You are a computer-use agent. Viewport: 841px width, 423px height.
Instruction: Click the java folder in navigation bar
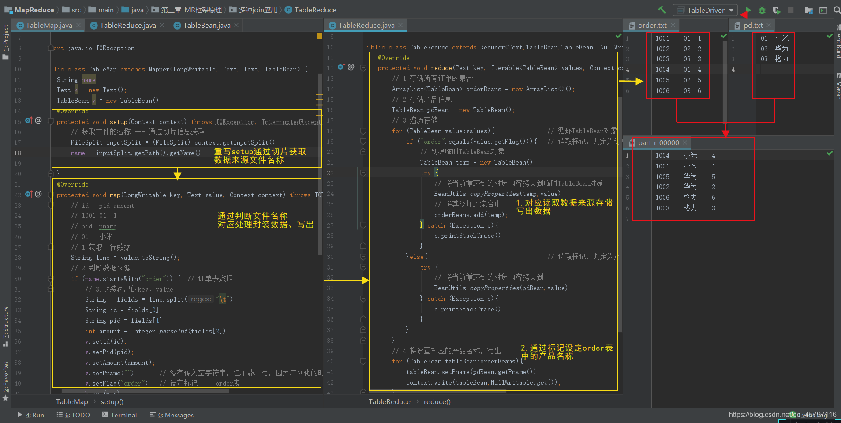coord(132,10)
